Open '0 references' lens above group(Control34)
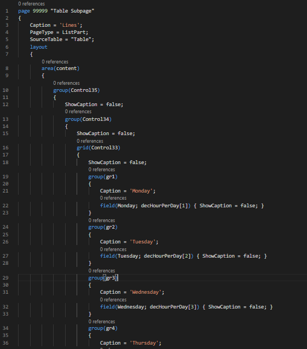 (x=78, y=112)
